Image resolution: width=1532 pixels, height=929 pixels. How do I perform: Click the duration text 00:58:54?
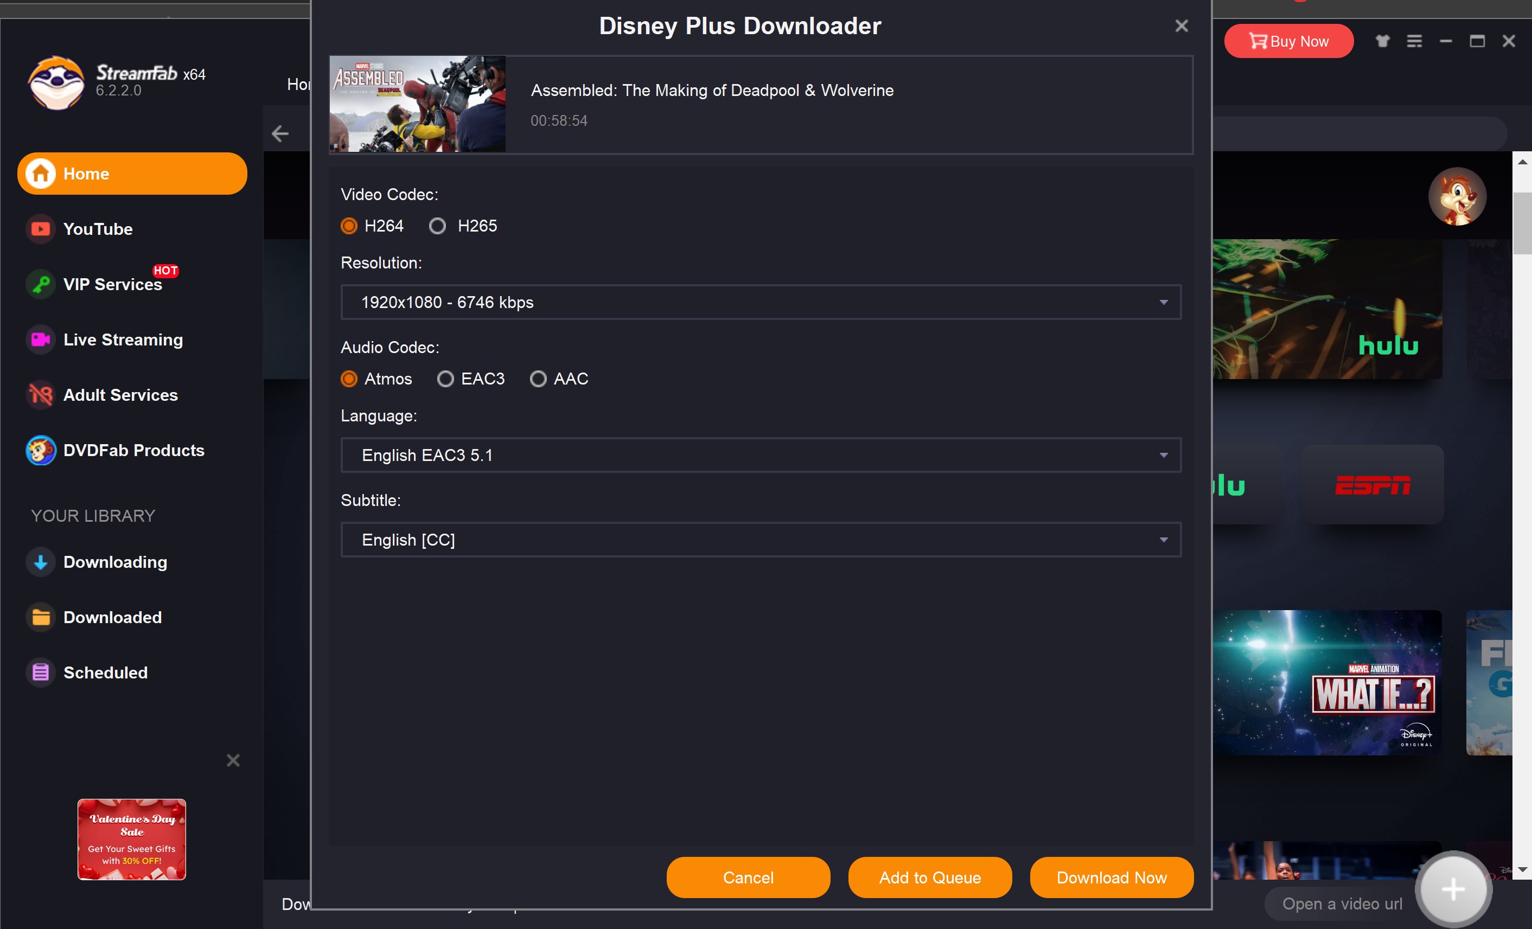(559, 120)
